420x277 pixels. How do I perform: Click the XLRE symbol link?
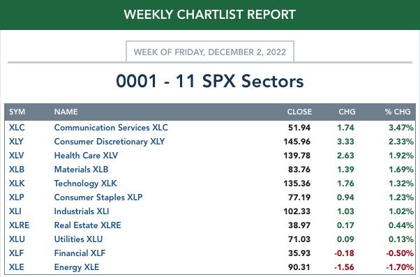19,225
